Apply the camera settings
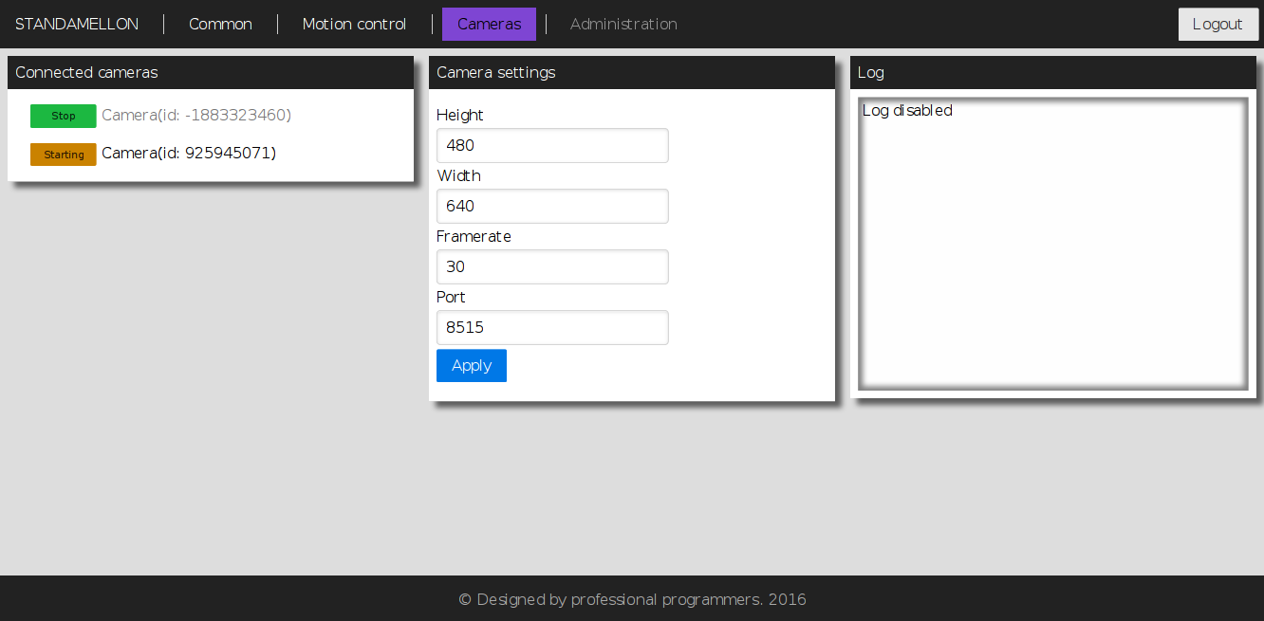The width and height of the screenshot is (1264, 621). click(x=472, y=365)
